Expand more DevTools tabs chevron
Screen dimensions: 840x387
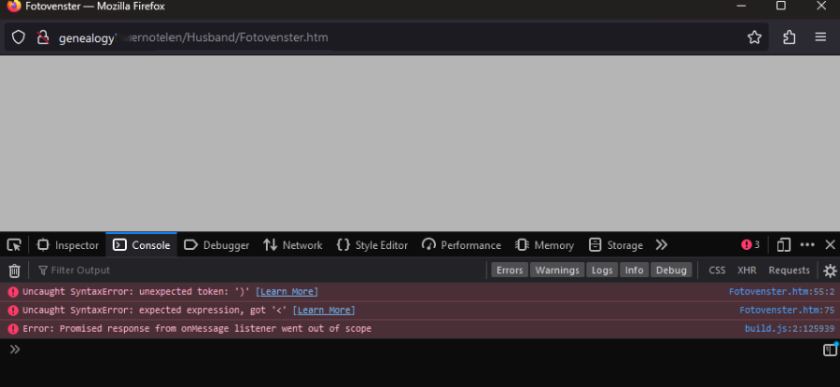point(661,245)
